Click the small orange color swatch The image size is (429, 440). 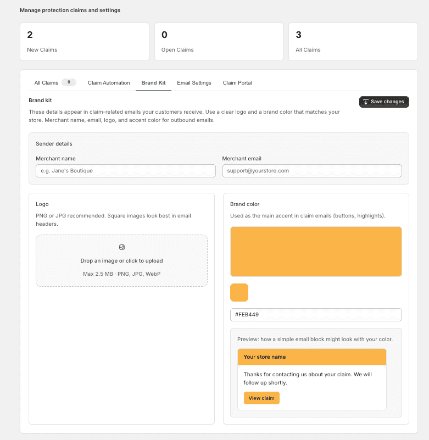point(239,292)
